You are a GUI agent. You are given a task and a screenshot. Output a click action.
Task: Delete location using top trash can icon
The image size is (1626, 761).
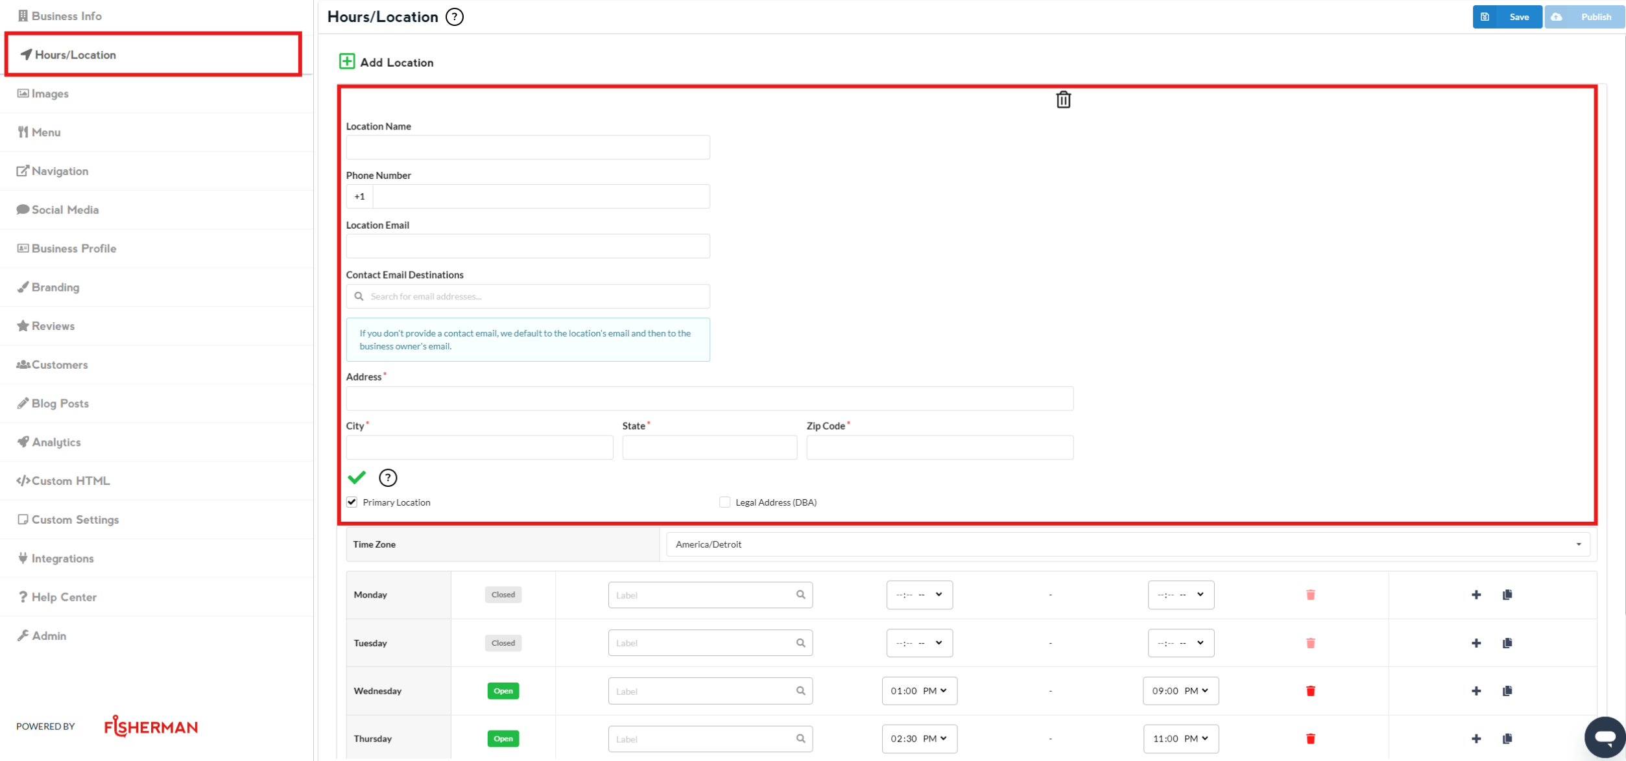point(1063,100)
